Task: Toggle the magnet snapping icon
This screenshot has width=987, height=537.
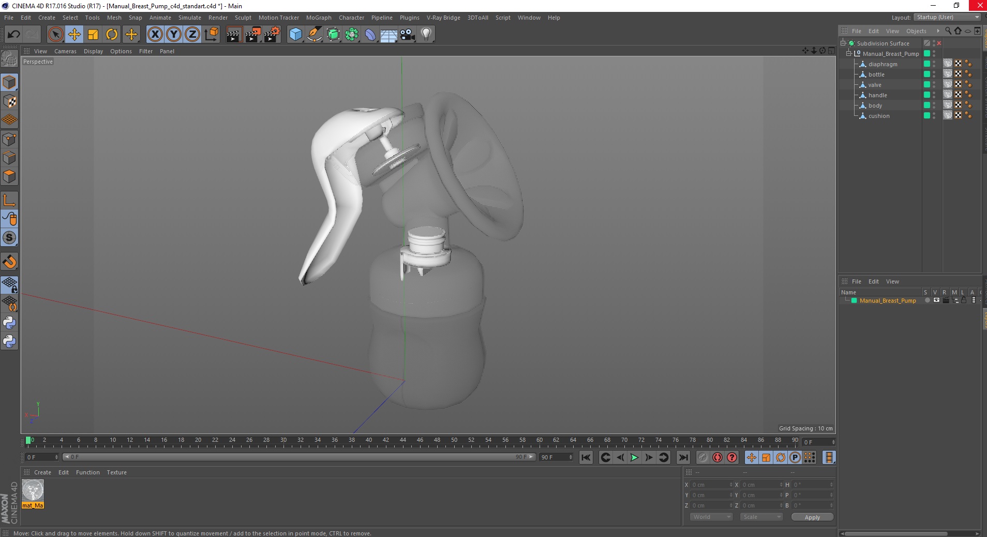Action: tap(9, 262)
